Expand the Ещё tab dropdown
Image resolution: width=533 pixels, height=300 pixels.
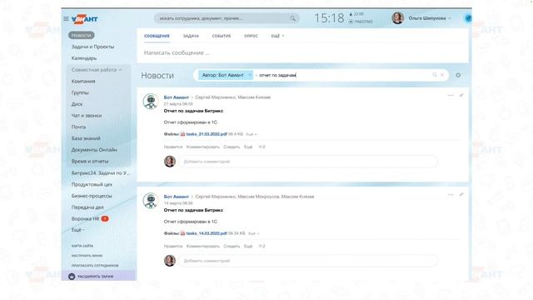click(277, 36)
